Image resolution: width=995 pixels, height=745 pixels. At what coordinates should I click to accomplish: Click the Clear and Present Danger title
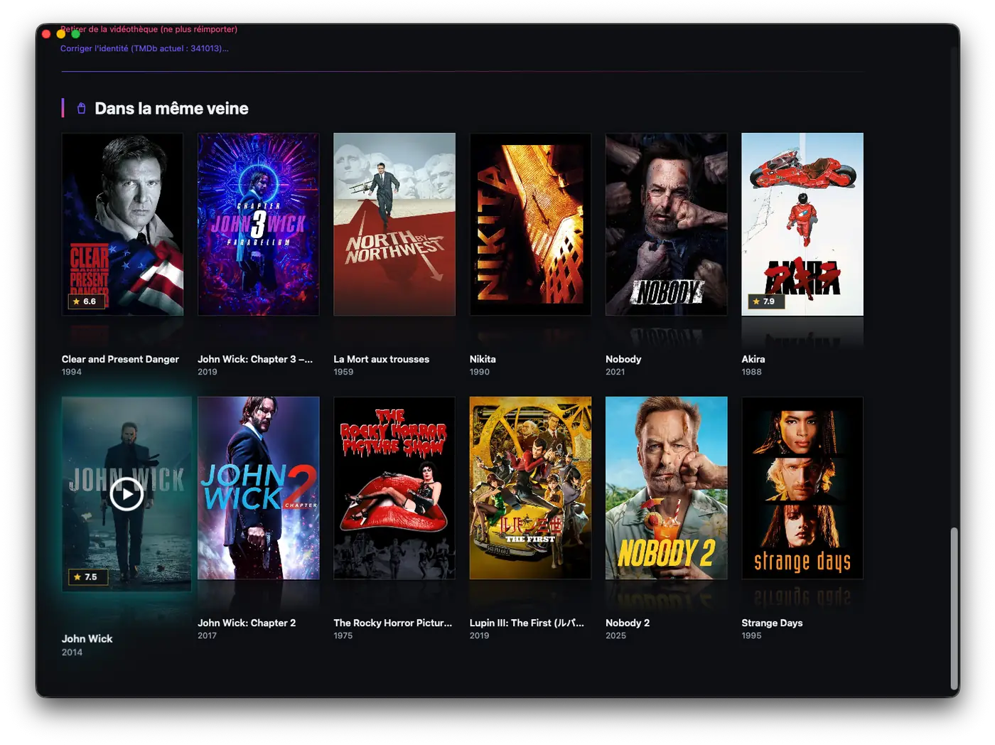[120, 359]
